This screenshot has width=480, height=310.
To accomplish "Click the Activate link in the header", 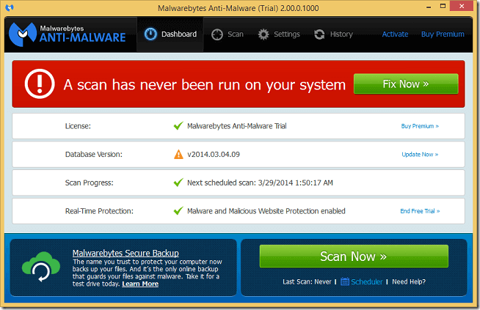I will (x=395, y=34).
